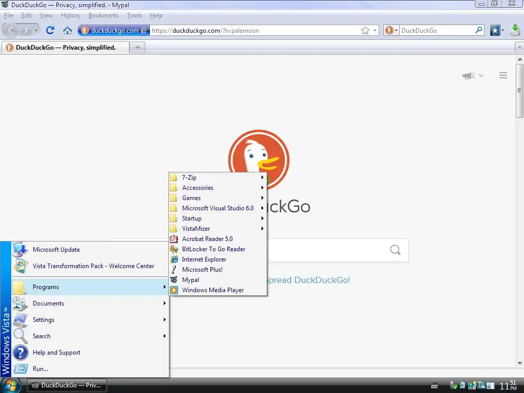Launch BitLocker To Go Reader
This screenshot has height=393, width=524.
tap(217, 249)
